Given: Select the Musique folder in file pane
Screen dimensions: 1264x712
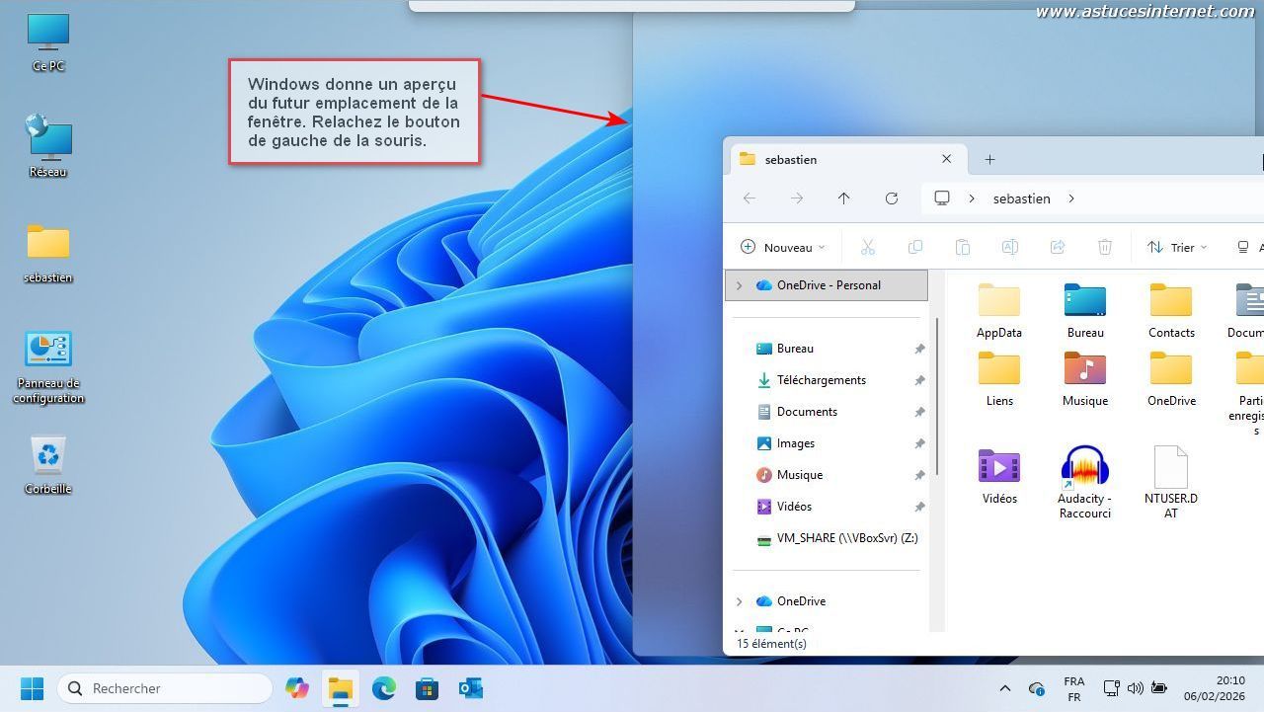Looking at the screenshot, I should pos(1084,369).
